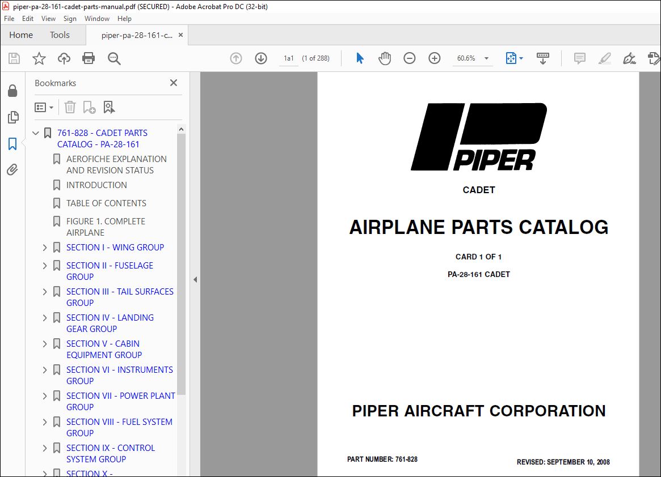
Task: Zoom out with minus button
Action: click(x=409, y=58)
